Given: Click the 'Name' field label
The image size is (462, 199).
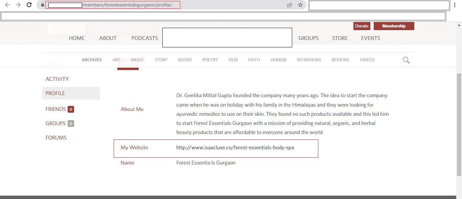Looking at the screenshot, I should pos(128,163).
